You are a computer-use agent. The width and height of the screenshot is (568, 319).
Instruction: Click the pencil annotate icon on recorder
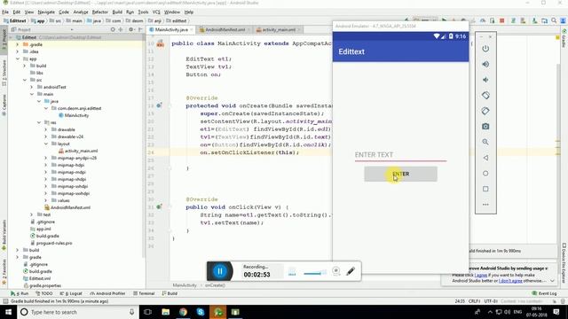(x=351, y=271)
